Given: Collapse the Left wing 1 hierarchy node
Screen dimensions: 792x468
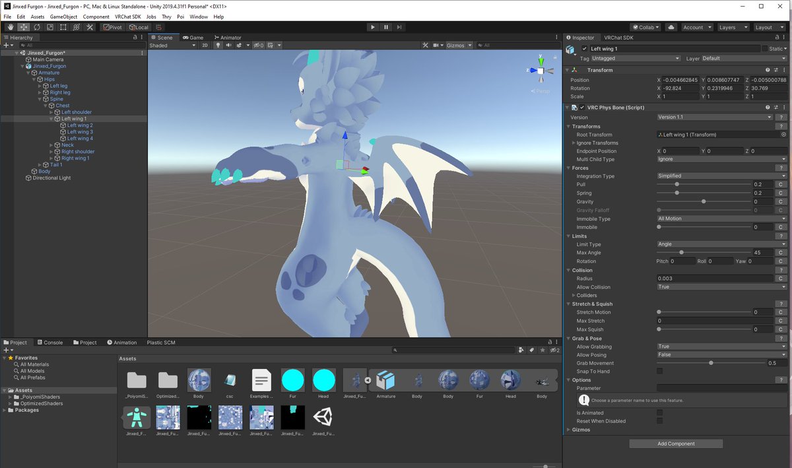Looking at the screenshot, I should coord(51,119).
